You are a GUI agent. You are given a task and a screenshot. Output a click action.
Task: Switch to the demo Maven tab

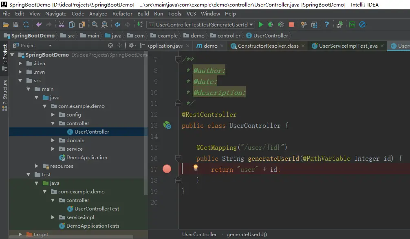pyautogui.click(x=210, y=46)
